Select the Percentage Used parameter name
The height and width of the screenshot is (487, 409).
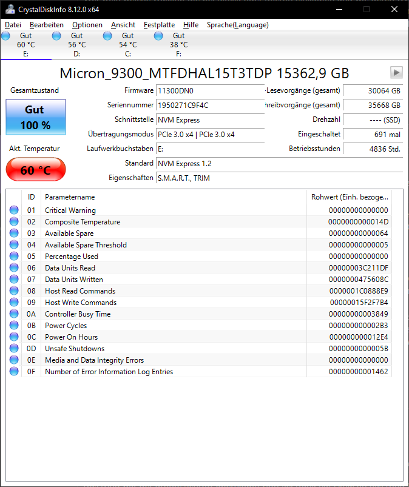click(72, 256)
